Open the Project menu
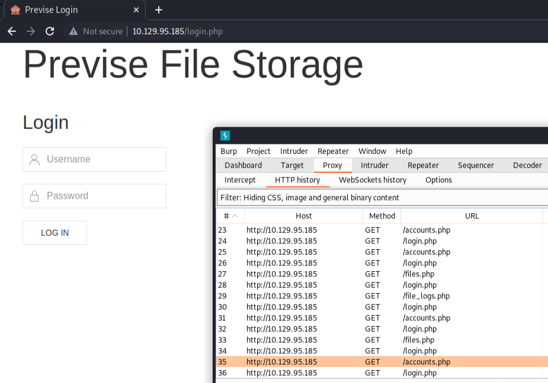548x383 pixels. (258, 151)
